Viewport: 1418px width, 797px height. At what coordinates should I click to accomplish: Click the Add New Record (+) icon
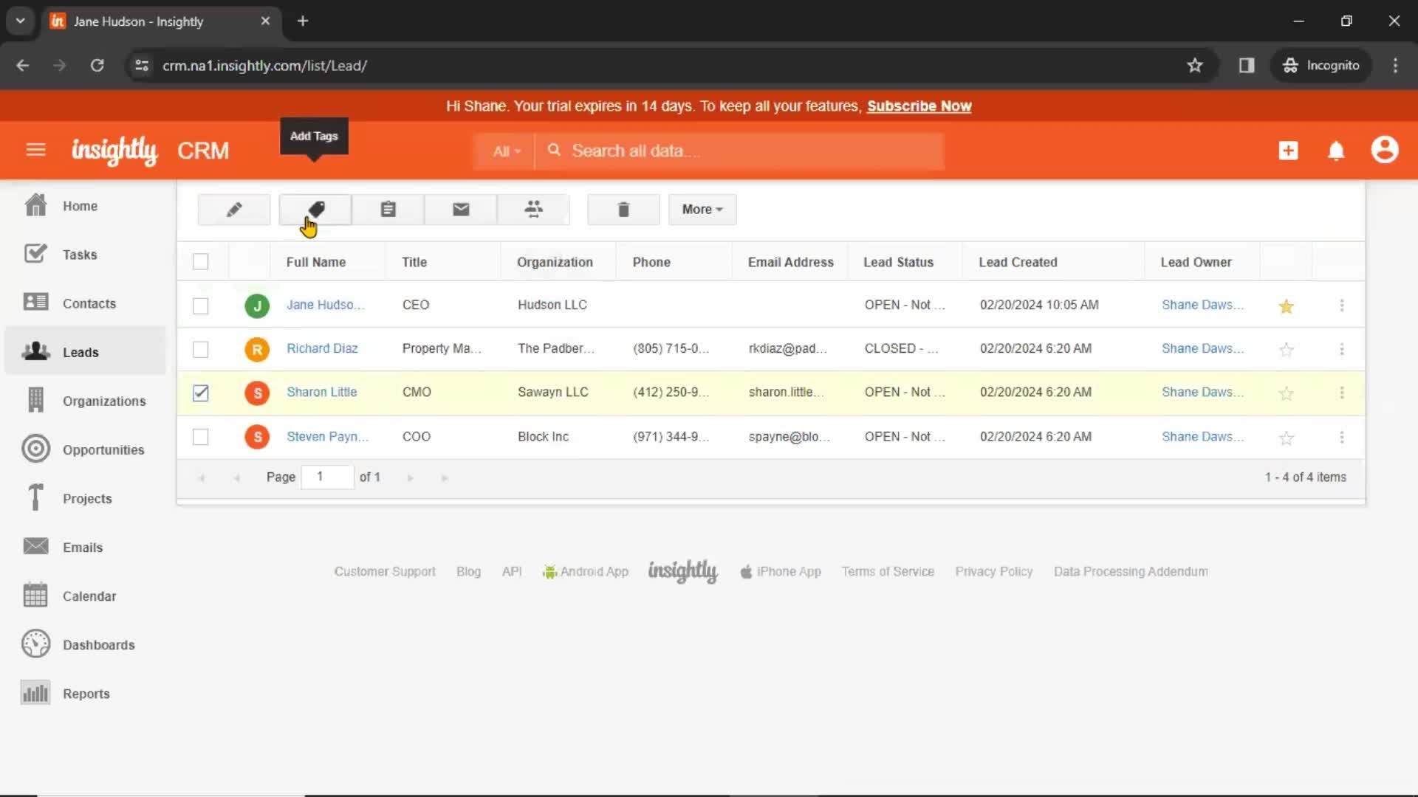[x=1289, y=151]
